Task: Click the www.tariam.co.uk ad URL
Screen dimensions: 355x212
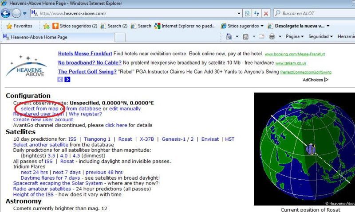Action: tap(291, 63)
